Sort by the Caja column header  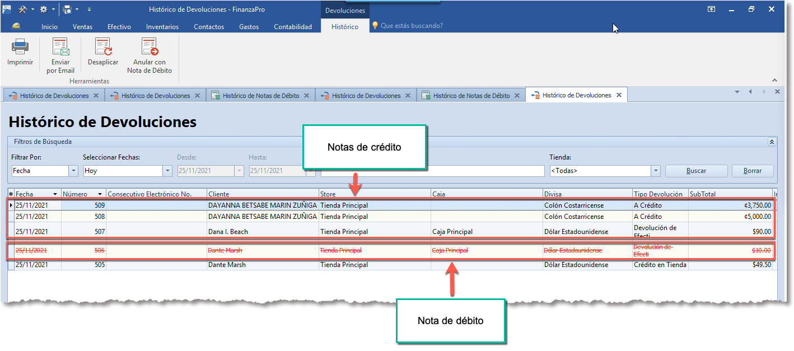click(x=487, y=194)
